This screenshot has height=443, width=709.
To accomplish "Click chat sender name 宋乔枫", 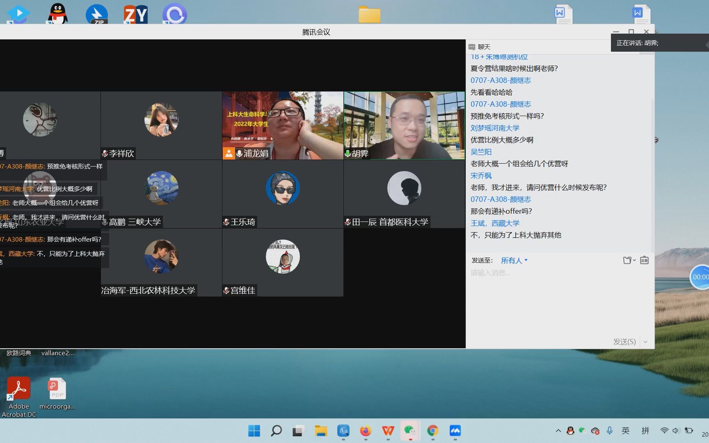I will click(481, 176).
